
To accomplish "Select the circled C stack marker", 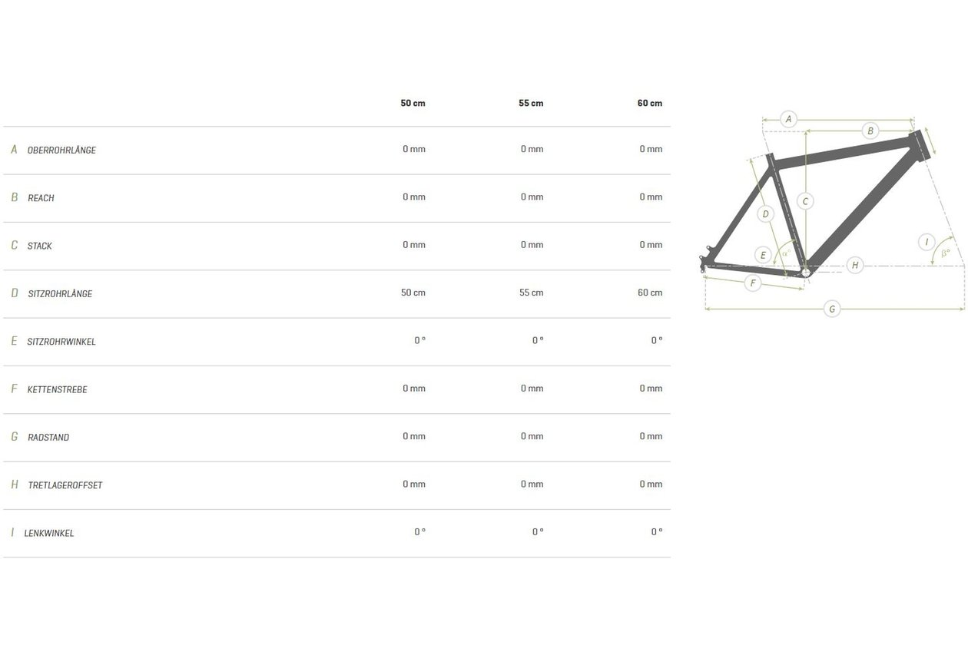I will 805,201.
